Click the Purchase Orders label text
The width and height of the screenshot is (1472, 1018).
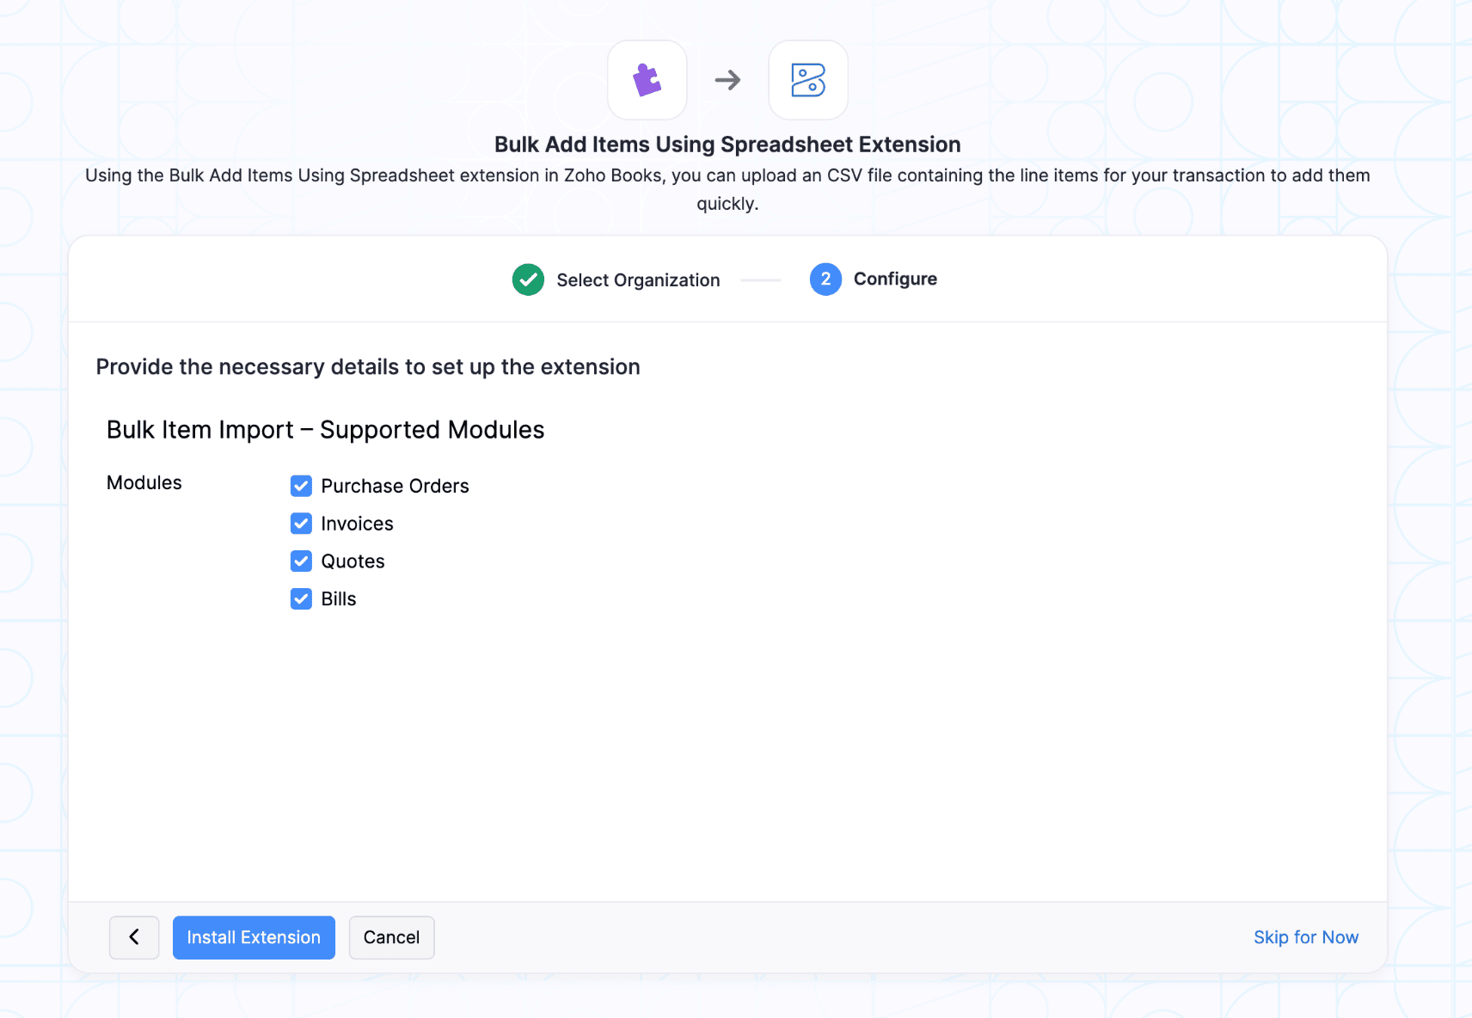pyautogui.click(x=395, y=486)
